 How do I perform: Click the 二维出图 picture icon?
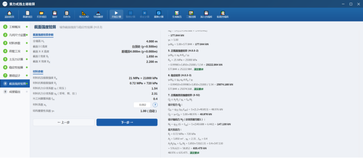point(191,13)
